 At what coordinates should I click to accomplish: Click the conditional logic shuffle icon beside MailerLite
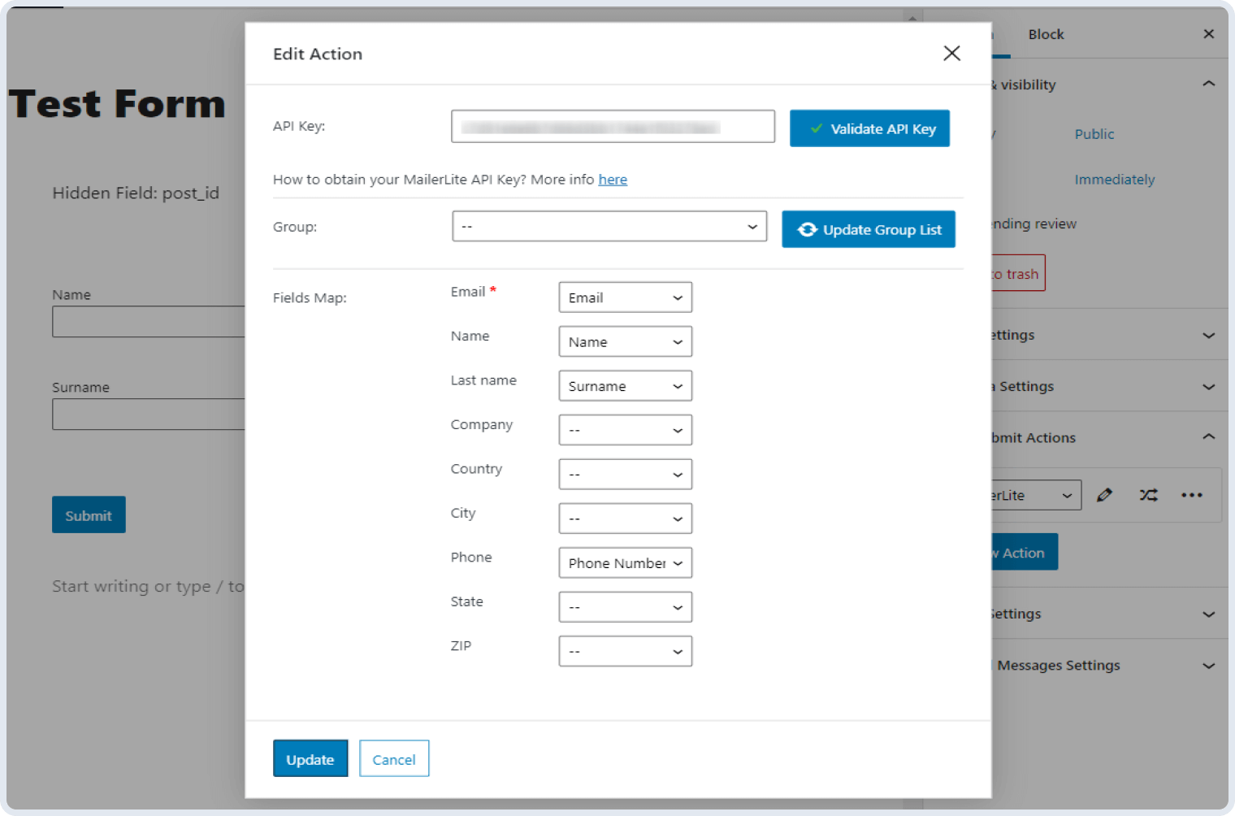[x=1148, y=494]
